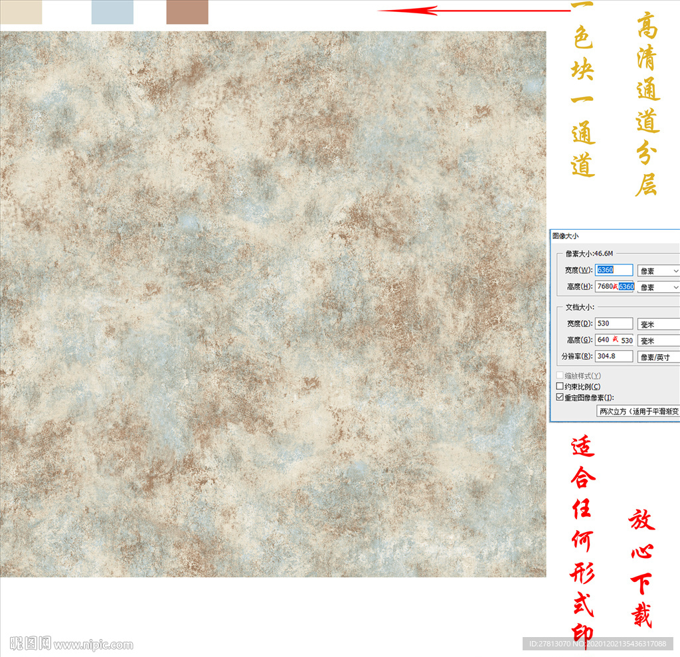This screenshot has height=657, width=680.
Task: Toggle the 缩放样式(Y) checkbox
Action: [x=560, y=375]
